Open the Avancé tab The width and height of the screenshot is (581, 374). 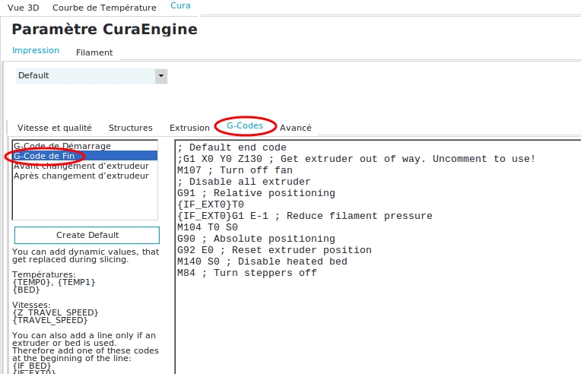pos(296,128)
